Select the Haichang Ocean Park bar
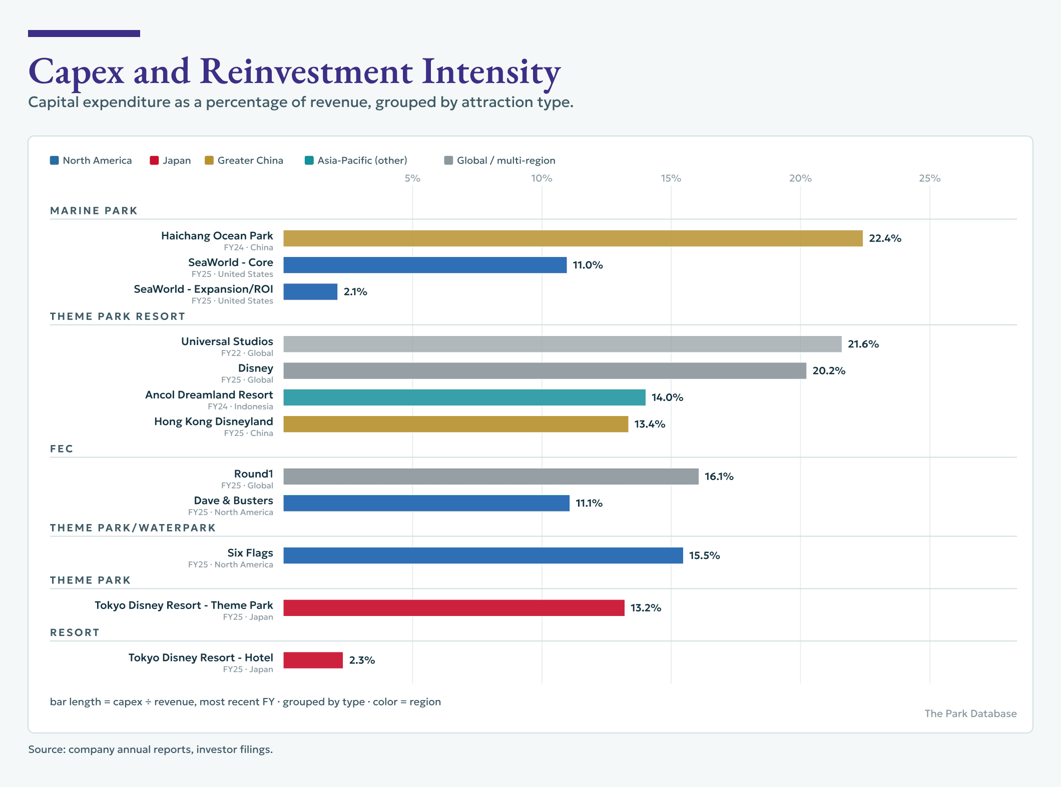 click(x=573, y=238)
